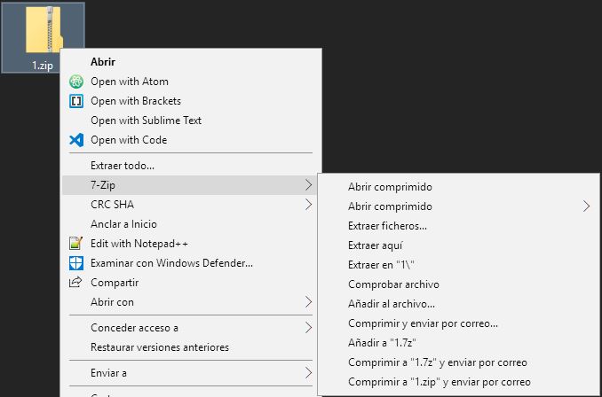Viewport: 602px width, 397px height.
Task: Open the Enviar a entry
Action: point(191,373)
